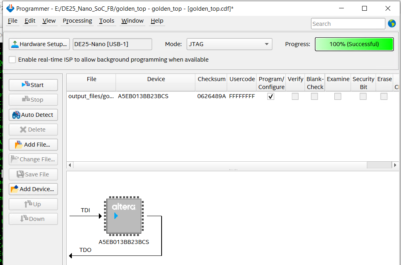Click the 100% Successful progress bar
This screenshot has width=401, height=265.
[354, 44]
